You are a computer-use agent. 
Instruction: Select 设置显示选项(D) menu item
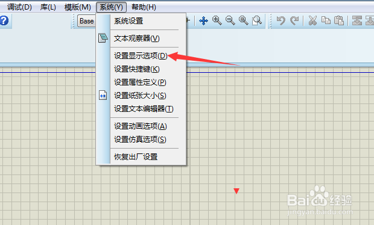(141, 56)
